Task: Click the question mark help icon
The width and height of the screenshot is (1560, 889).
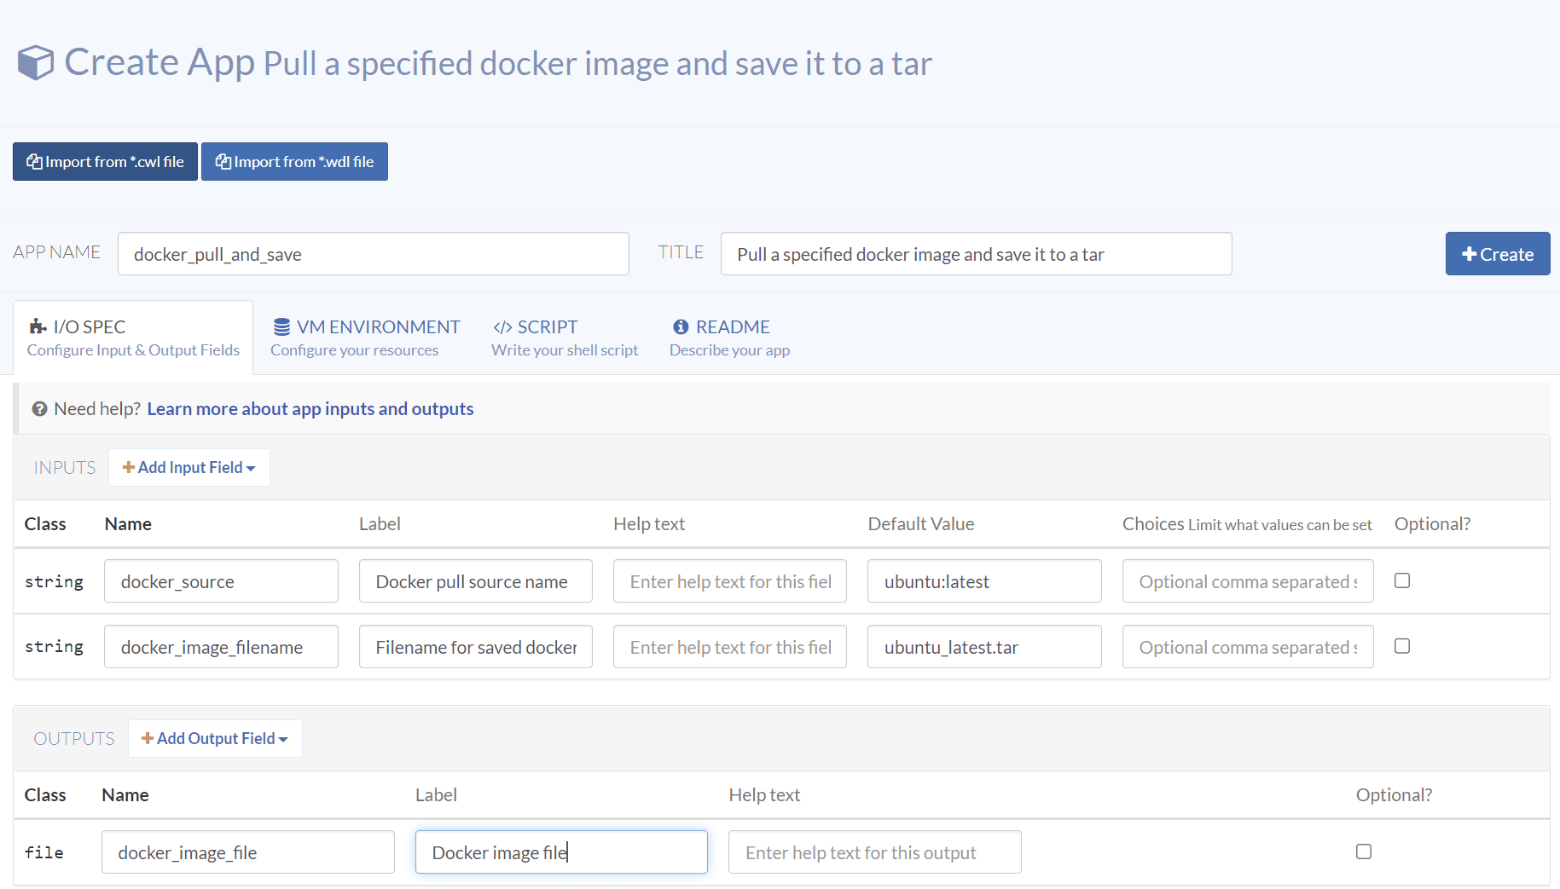Action: point(39,409)
